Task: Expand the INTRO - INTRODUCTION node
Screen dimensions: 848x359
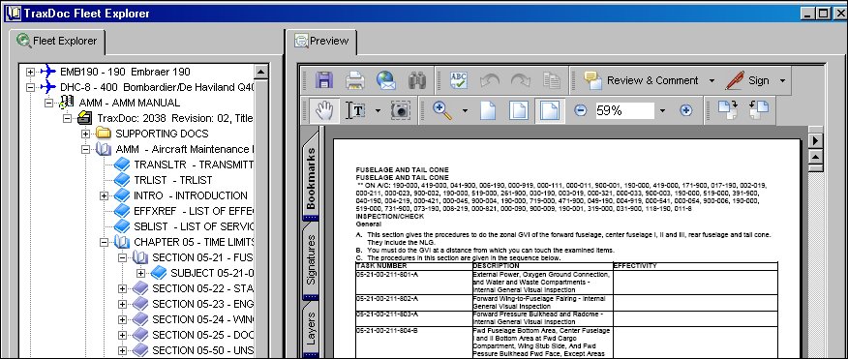Action: [104, 195]
